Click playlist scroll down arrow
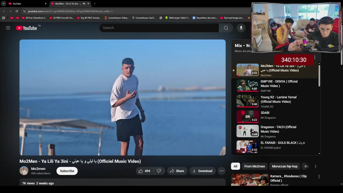 [x=319, y=154]
